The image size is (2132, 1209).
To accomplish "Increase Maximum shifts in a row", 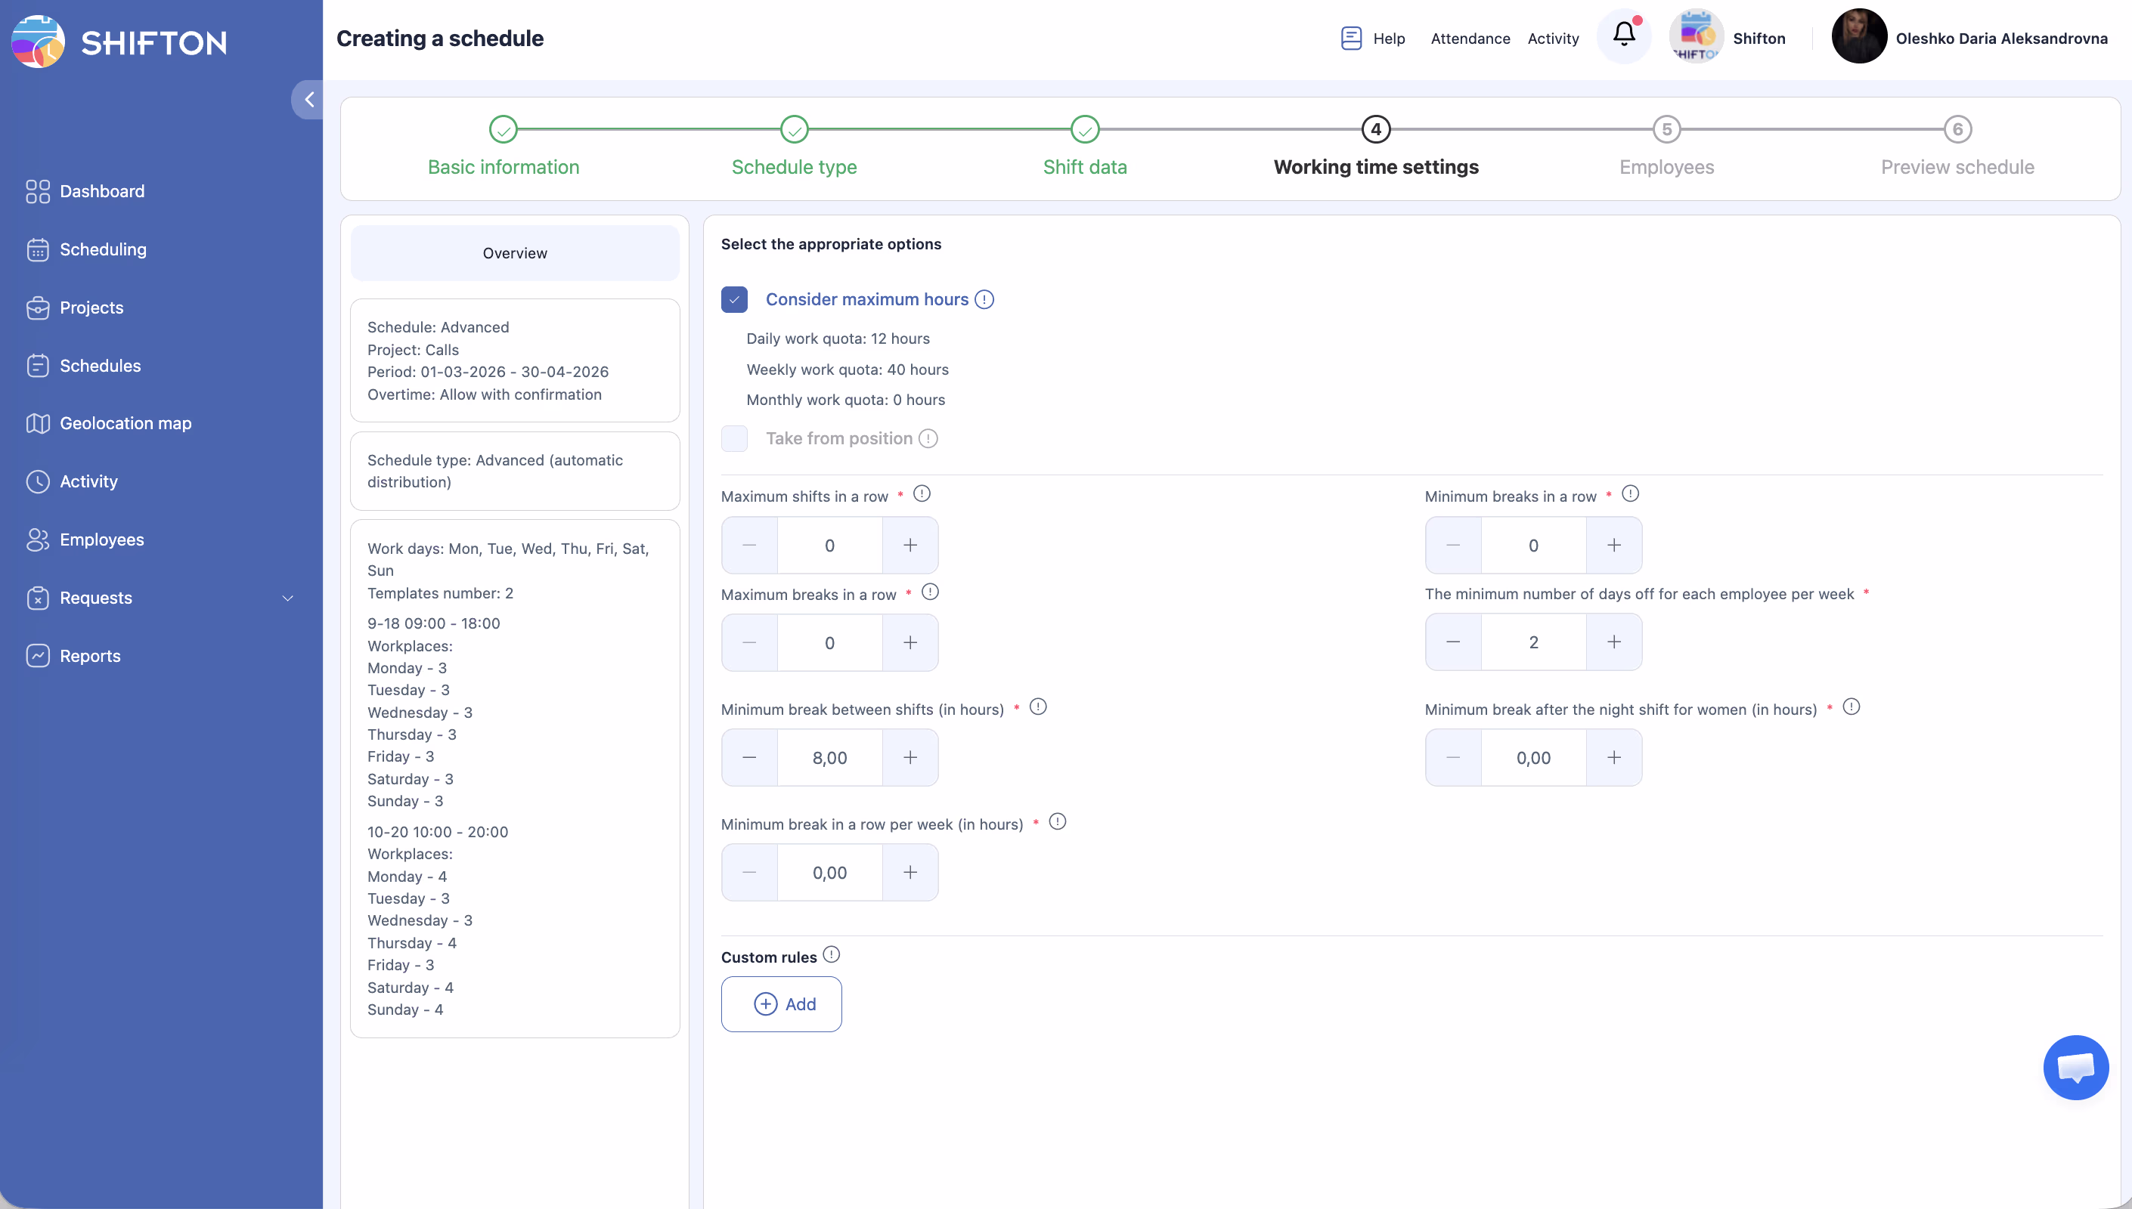I will coord(910,546).
